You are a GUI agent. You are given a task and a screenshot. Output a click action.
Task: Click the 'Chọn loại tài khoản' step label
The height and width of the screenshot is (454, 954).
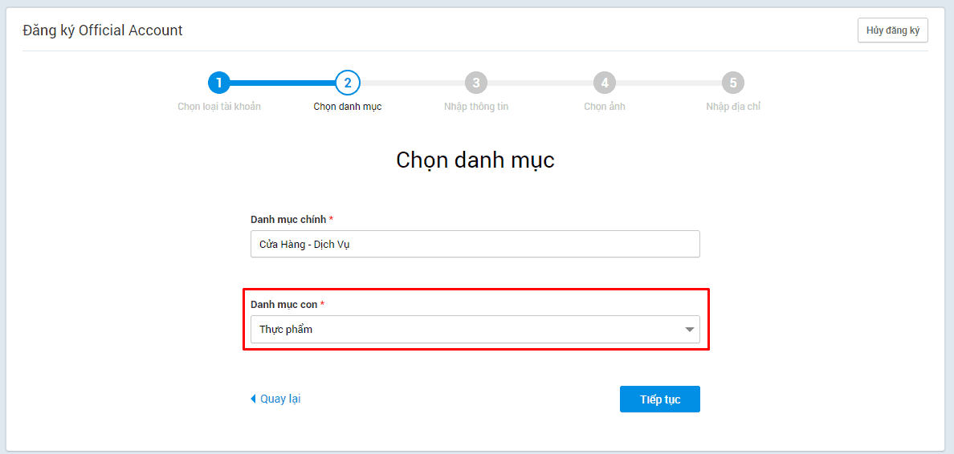218,107
